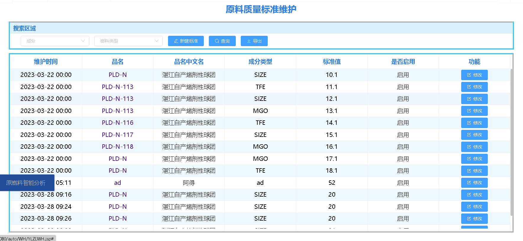Click the ad link in the 品名 column
The image size is (523, 241).
click(117, 183)
